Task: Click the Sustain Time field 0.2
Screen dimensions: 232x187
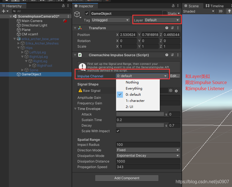Action: pyautogui.click(x=148, y=120)
